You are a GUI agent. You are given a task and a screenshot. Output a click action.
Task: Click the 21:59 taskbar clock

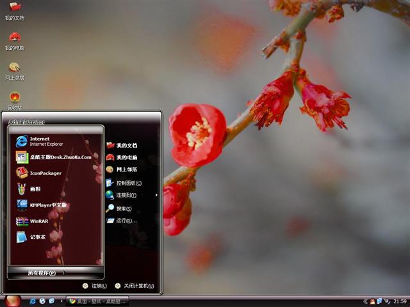click(x=400, y=301)
